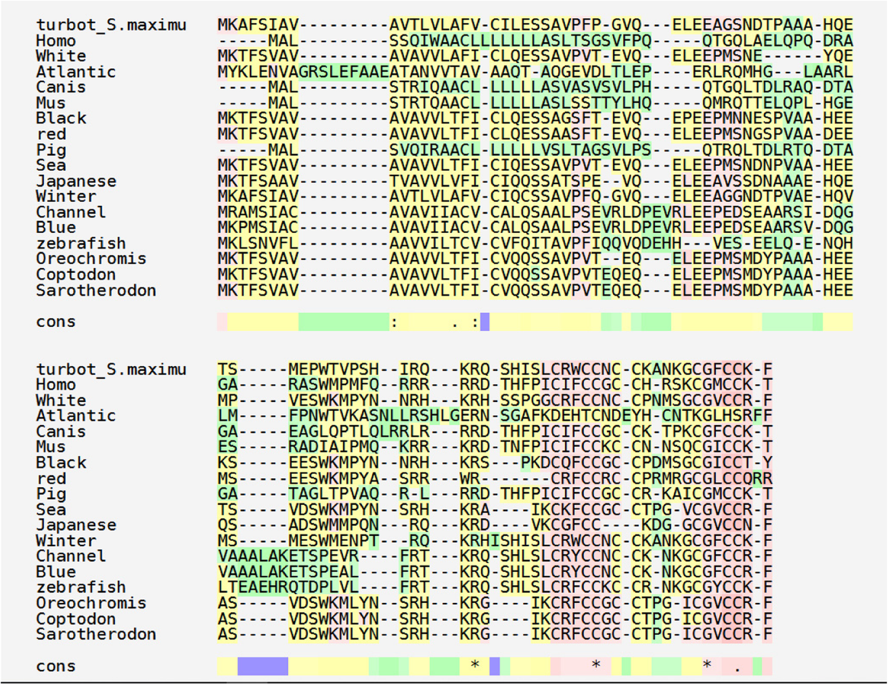Click the segment 'MRAMSIAC' in the Channel row

click(258, 212)
